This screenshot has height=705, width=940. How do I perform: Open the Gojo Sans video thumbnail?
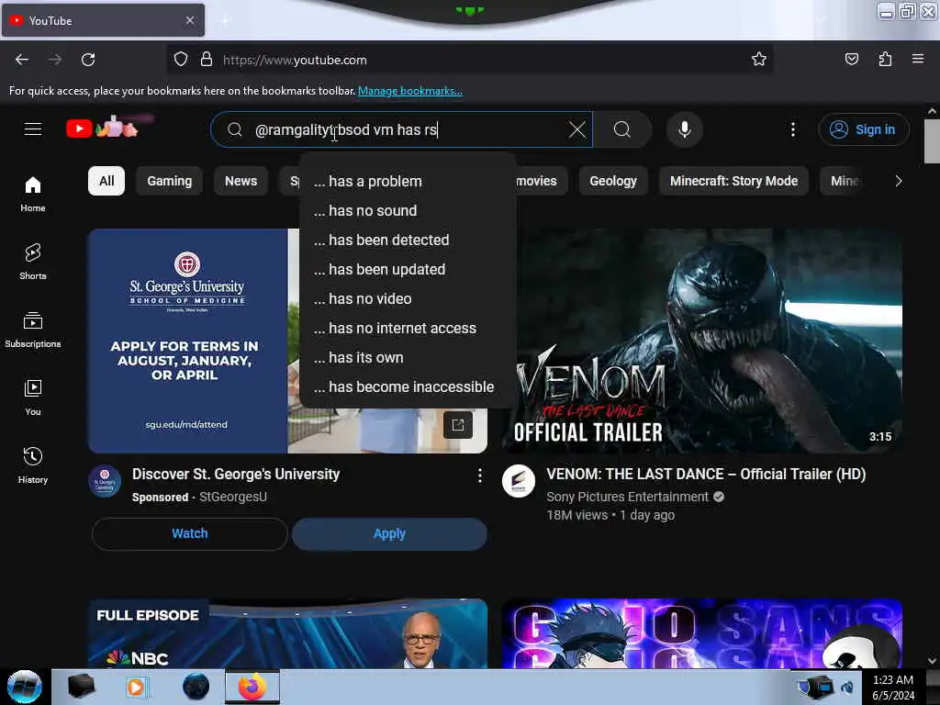tap(702, 633)
